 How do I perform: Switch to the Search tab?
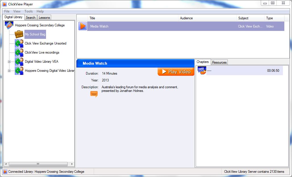pyautogui.click(x=31, y=18)
